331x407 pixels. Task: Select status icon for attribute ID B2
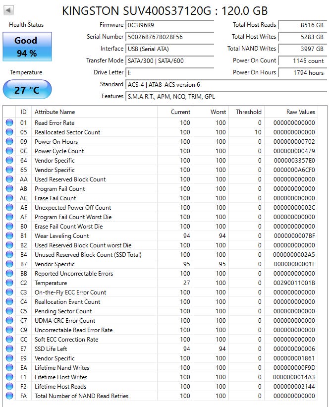9,245
